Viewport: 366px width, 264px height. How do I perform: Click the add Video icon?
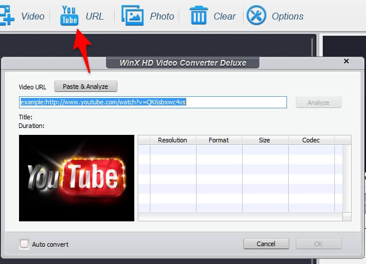pos(6,16)
